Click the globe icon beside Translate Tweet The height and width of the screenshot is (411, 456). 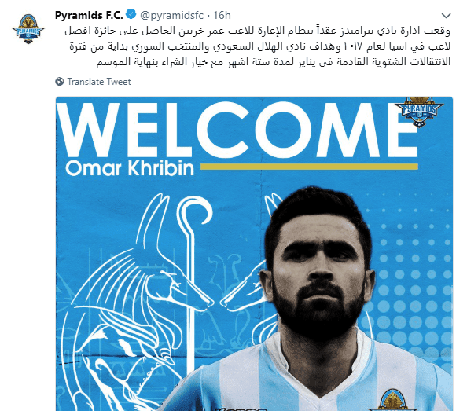60,82
